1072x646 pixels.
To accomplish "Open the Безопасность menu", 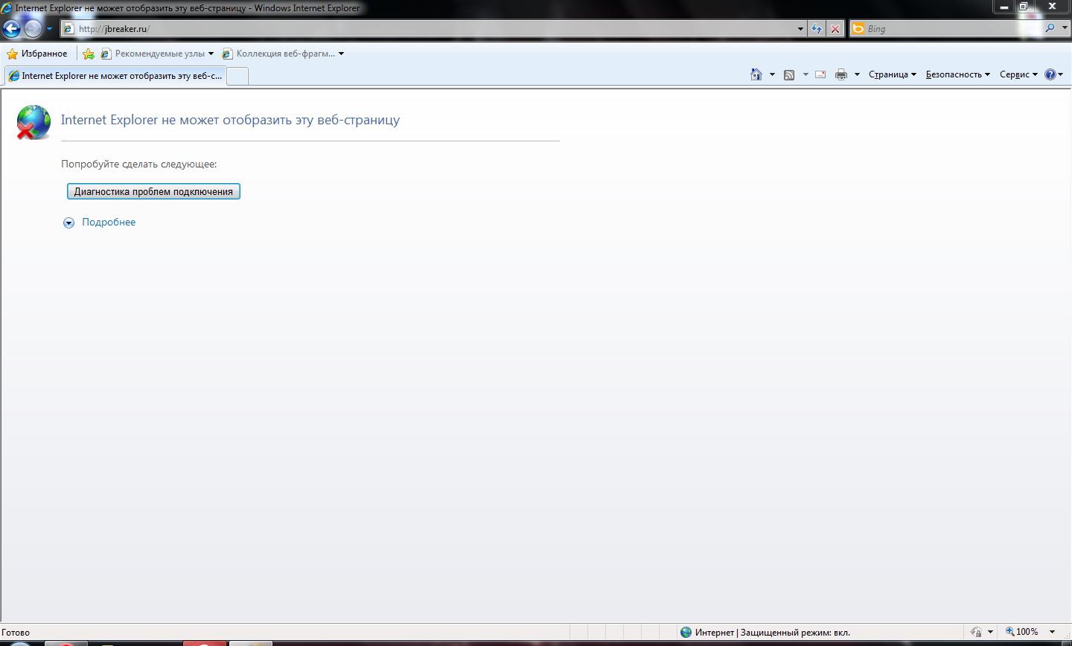I will [x=957, y=74].
